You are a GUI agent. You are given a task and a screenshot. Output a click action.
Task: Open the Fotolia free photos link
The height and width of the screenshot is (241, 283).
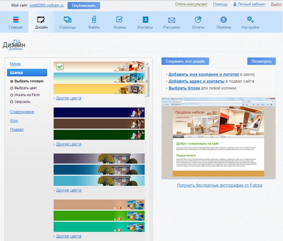[219, 185]
